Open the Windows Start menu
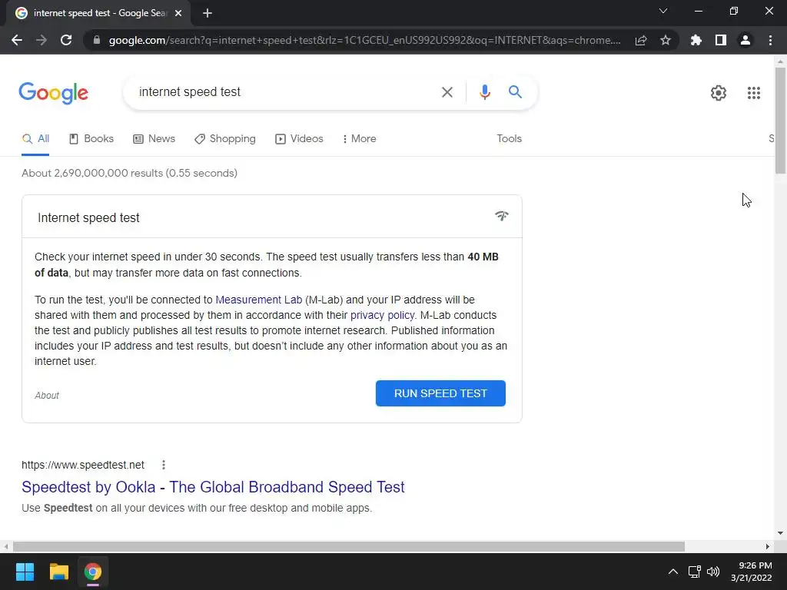The width and height of the screenshot is (787, 590). coord(25,572)
